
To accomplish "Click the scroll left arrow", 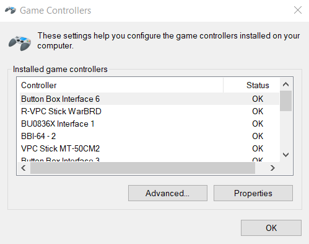I will tap(24, 168).
